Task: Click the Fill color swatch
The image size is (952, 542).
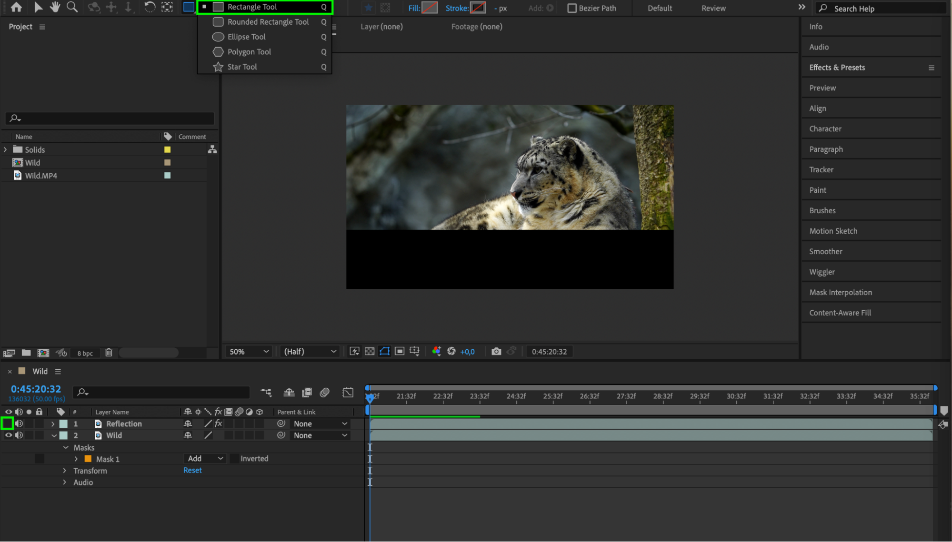Action: pyautogui.click(x=430, y=8)
